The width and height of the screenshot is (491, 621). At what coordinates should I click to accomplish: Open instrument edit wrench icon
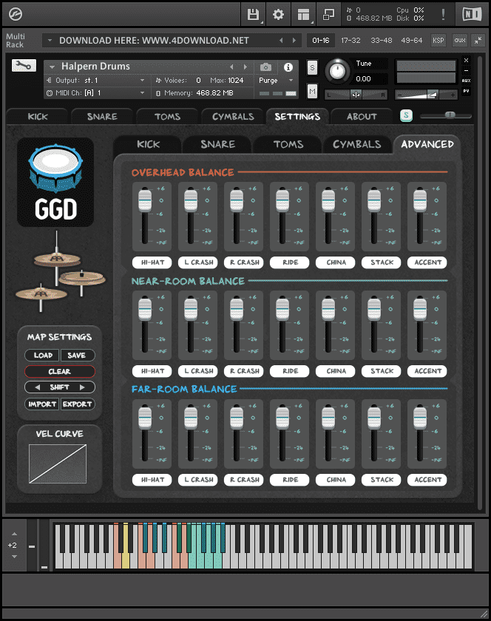click(x=24, y=65)
